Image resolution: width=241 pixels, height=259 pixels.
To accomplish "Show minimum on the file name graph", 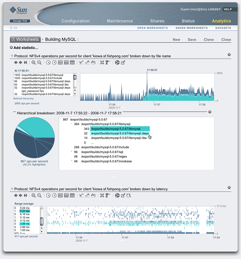I will coord(81,62).
